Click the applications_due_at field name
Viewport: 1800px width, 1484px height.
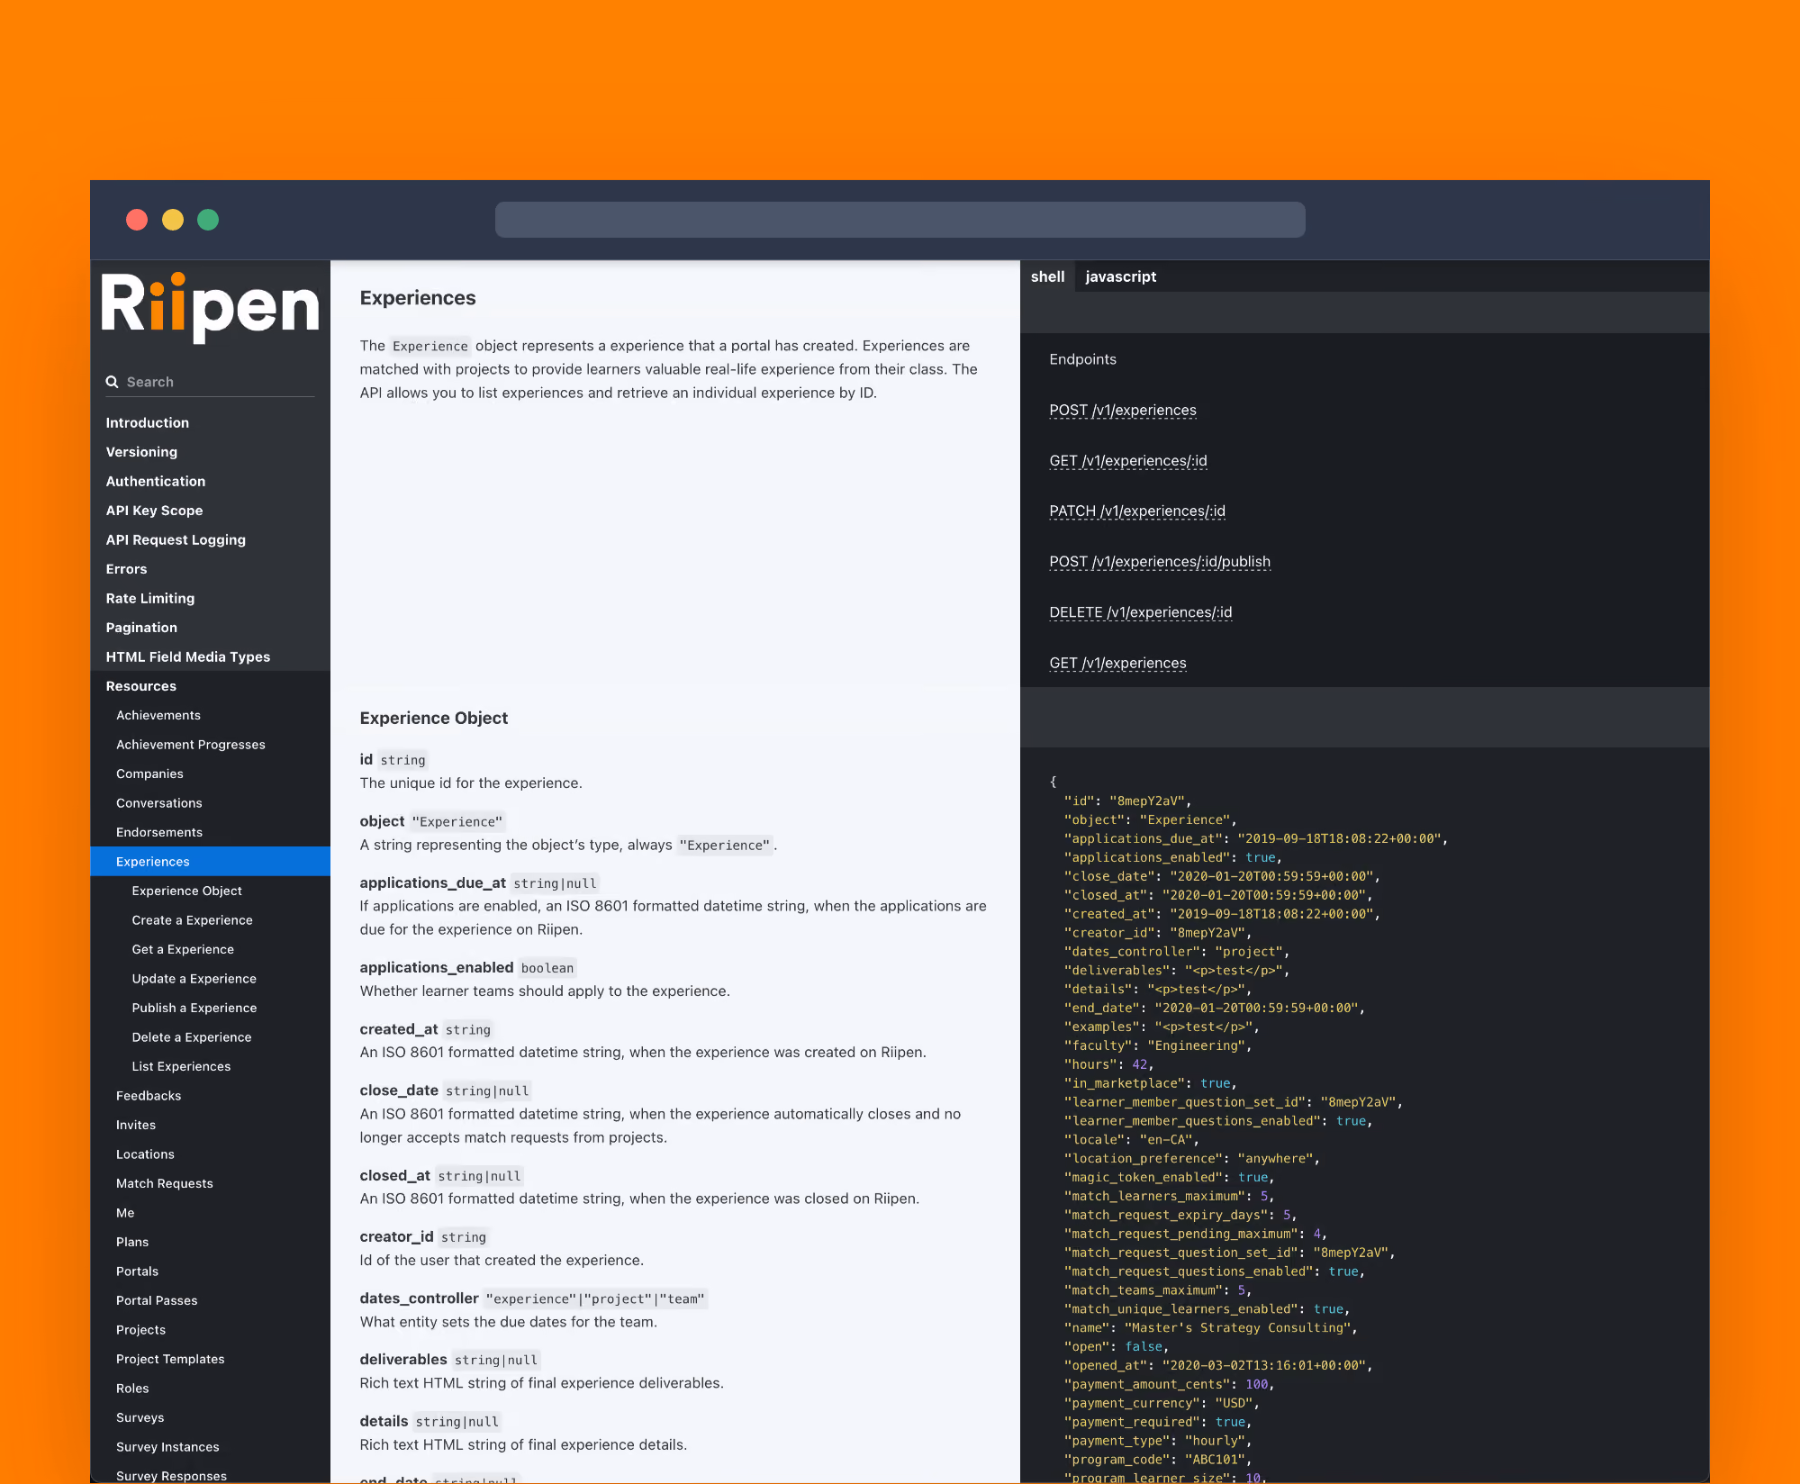[x=432, y=882]
